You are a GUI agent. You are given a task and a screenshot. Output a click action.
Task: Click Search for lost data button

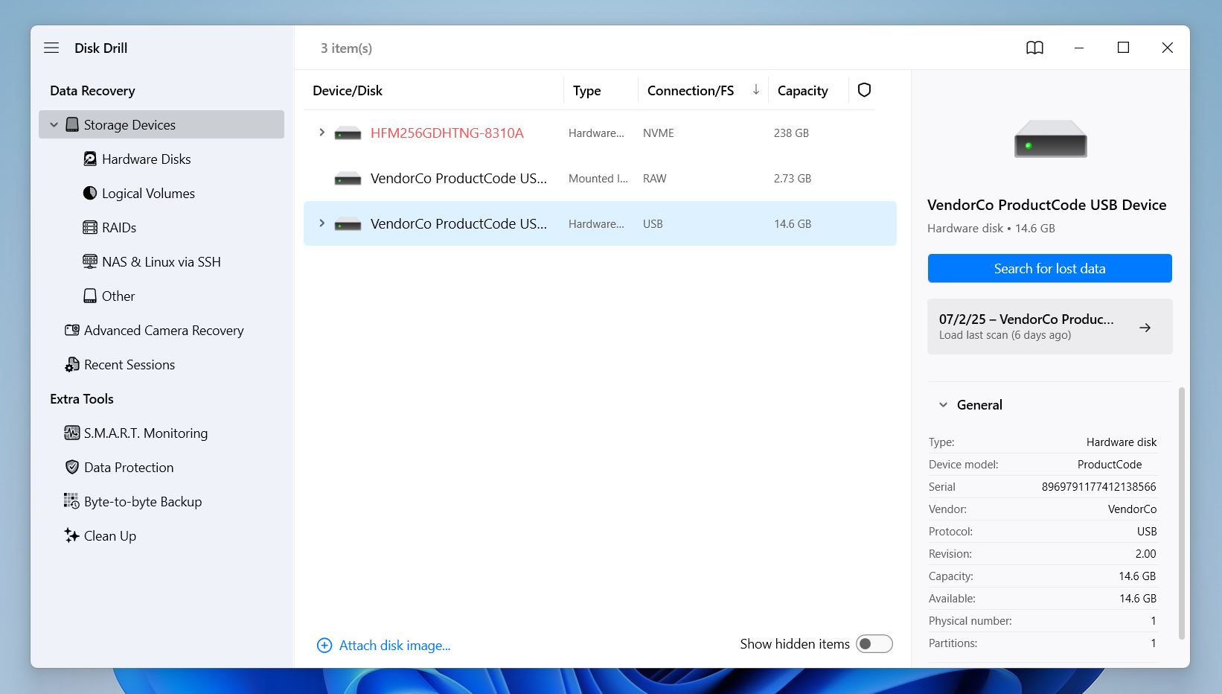pos(1049,269)
